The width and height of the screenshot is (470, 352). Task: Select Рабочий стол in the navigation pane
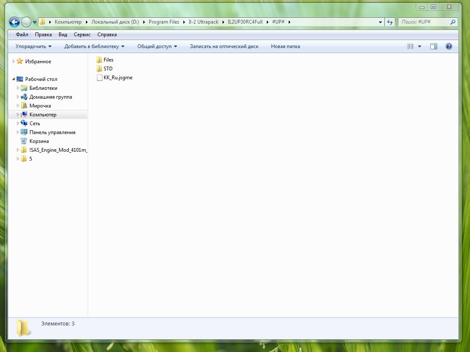(x=41, y=79)
